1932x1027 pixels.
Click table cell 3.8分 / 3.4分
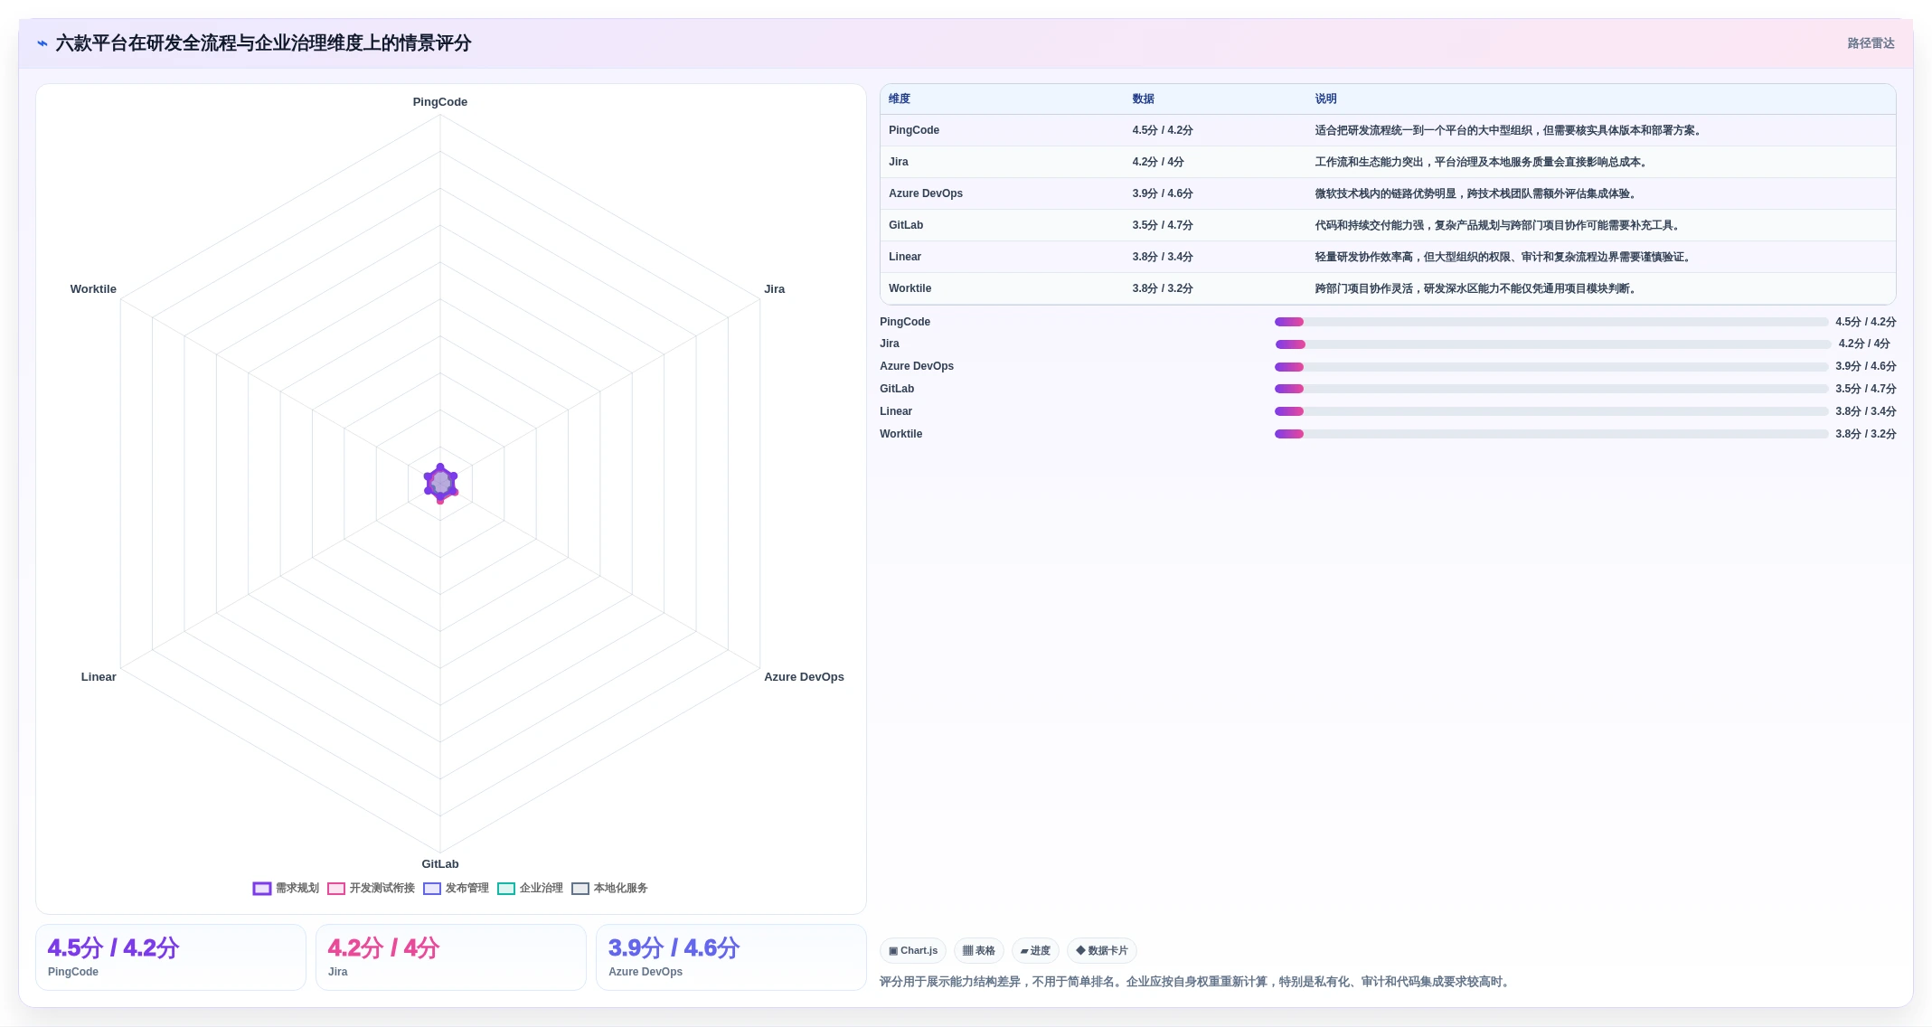pyautogui.click(x=1163, y=257)
